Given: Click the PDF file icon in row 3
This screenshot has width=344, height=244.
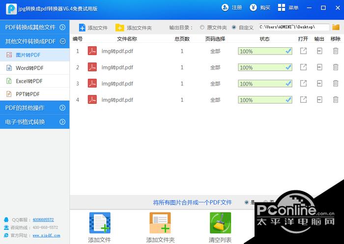Looking at the screenshot, I should tap(92, 84).
